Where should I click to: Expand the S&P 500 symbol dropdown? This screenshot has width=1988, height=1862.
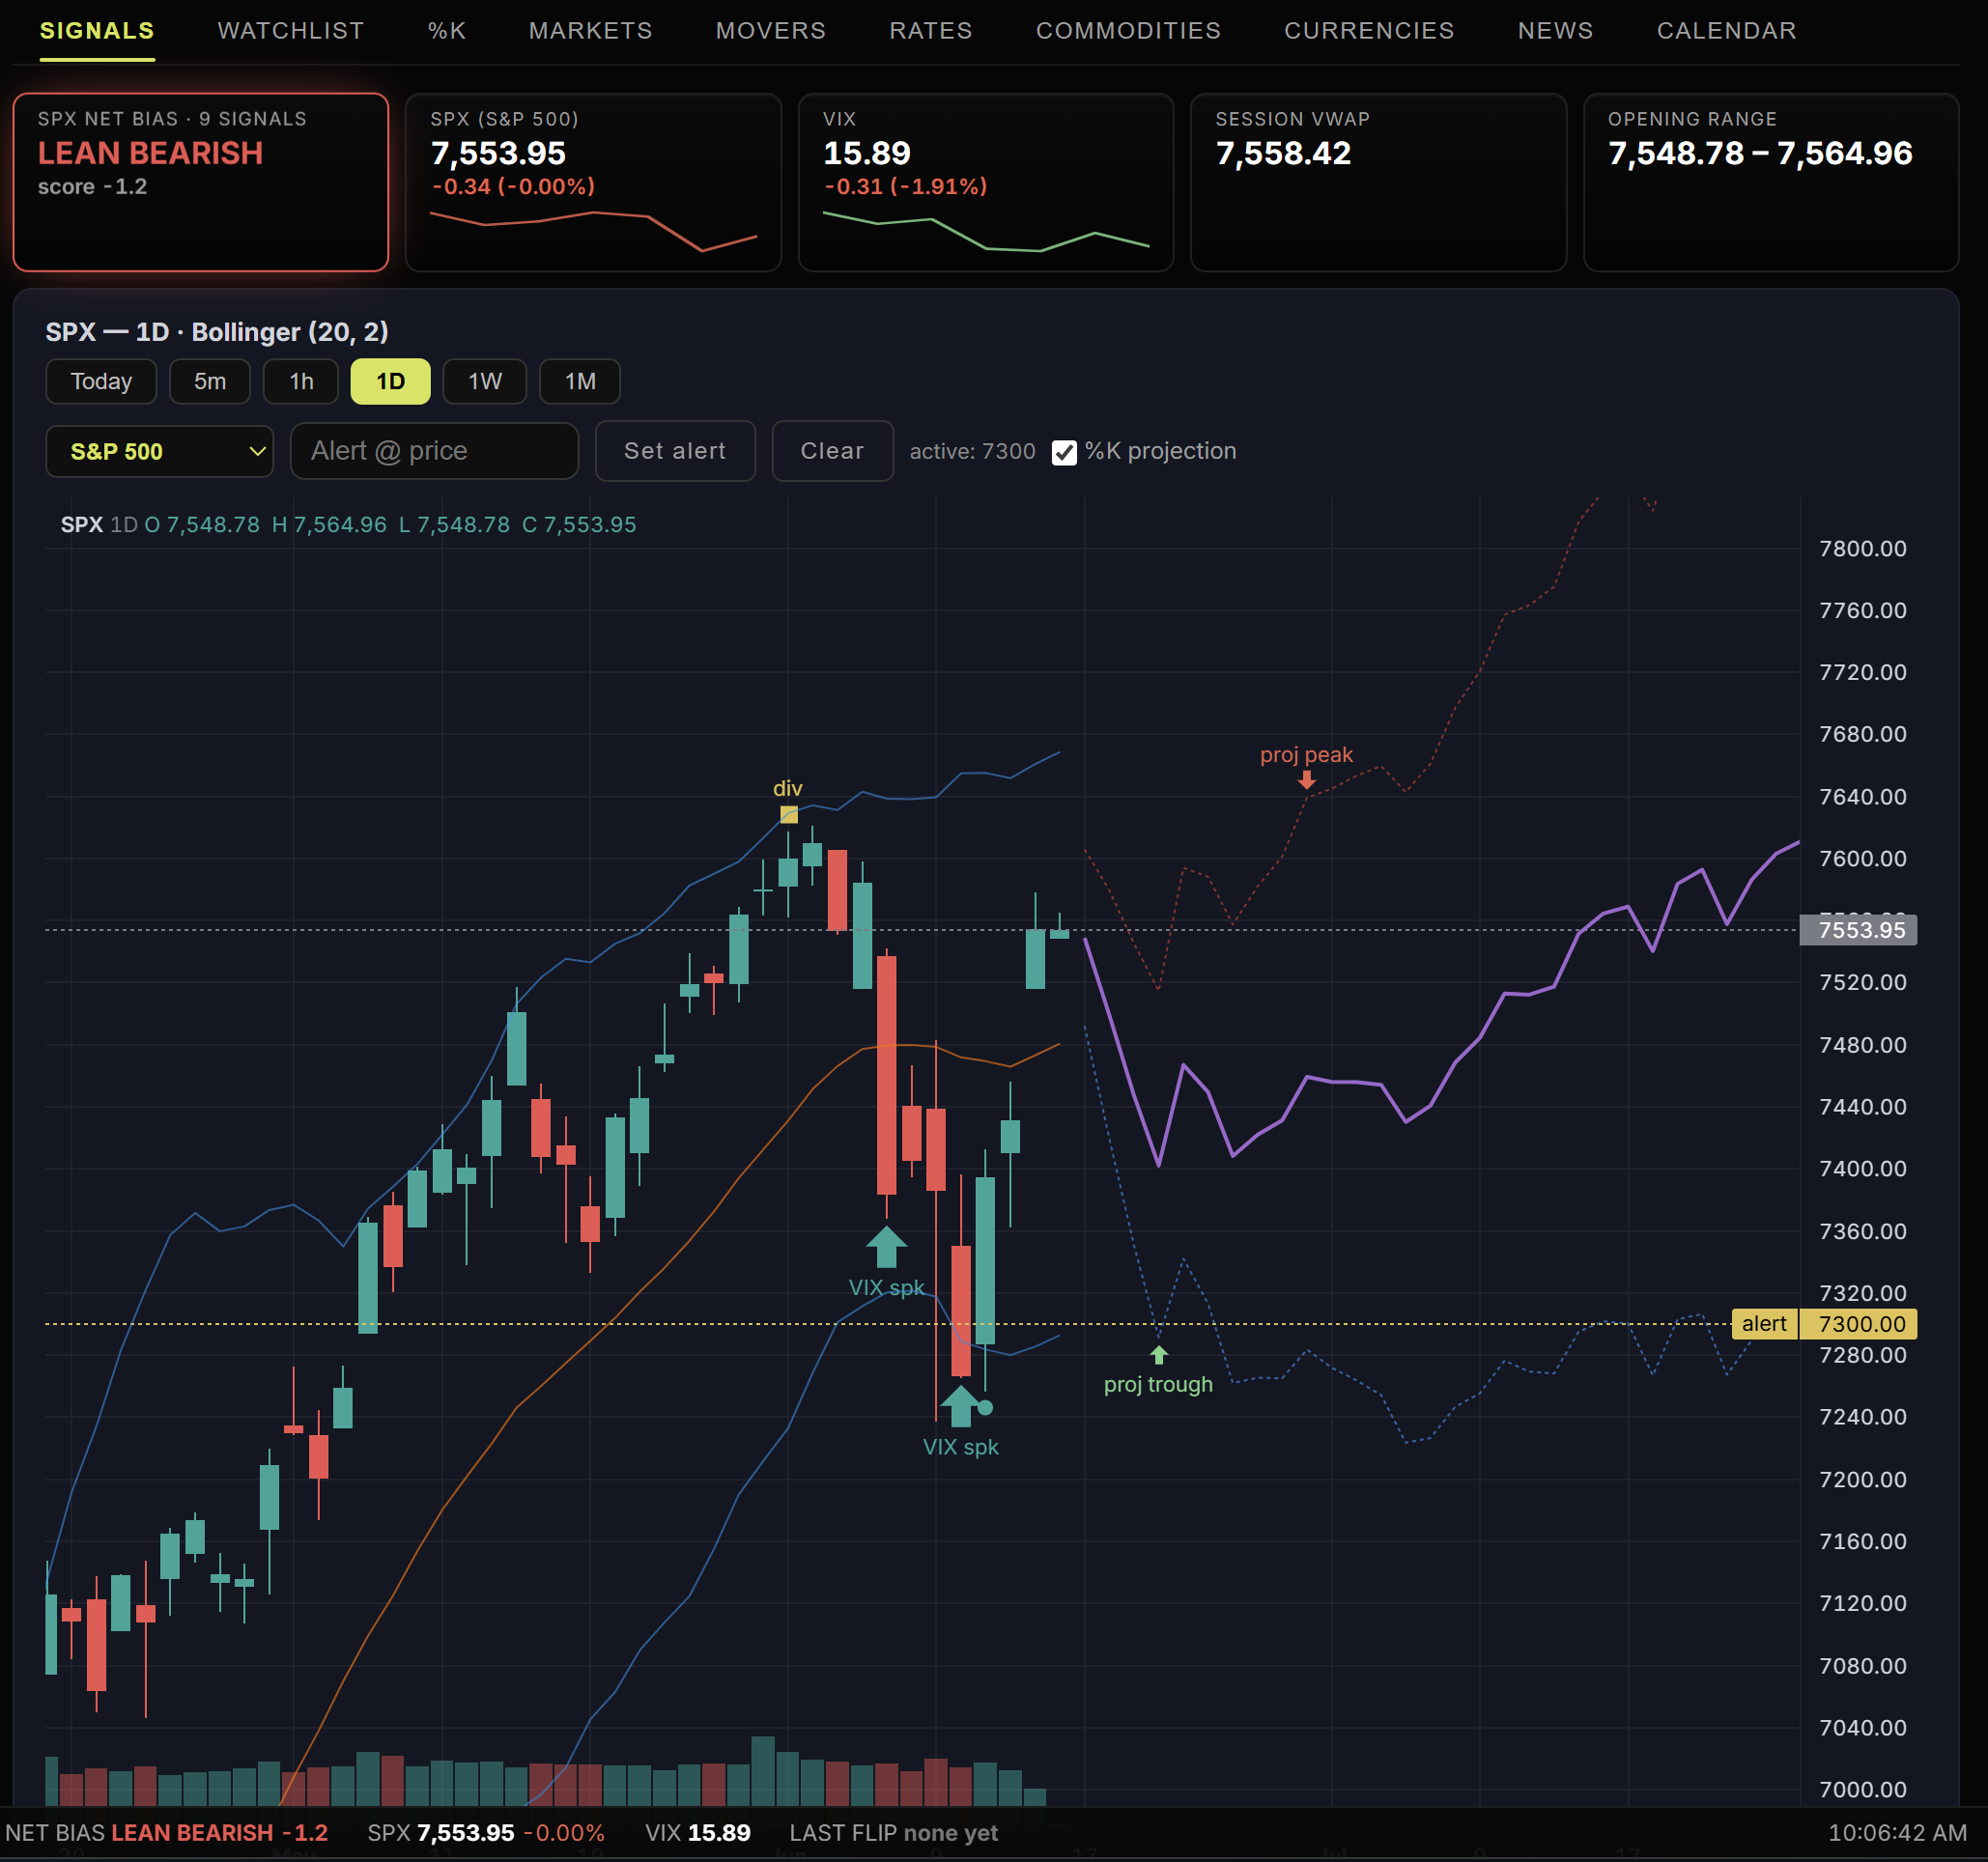(160, 451)
